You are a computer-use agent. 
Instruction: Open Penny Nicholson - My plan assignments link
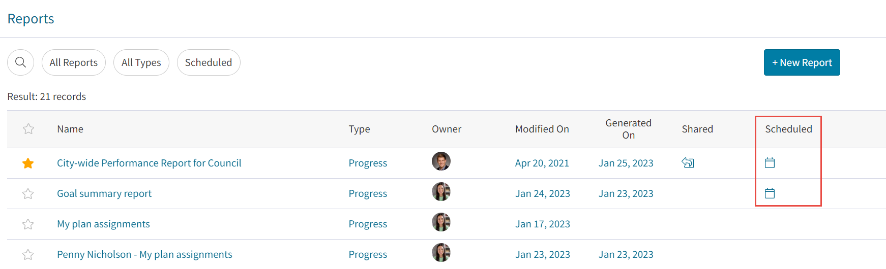tap(144, 254)
